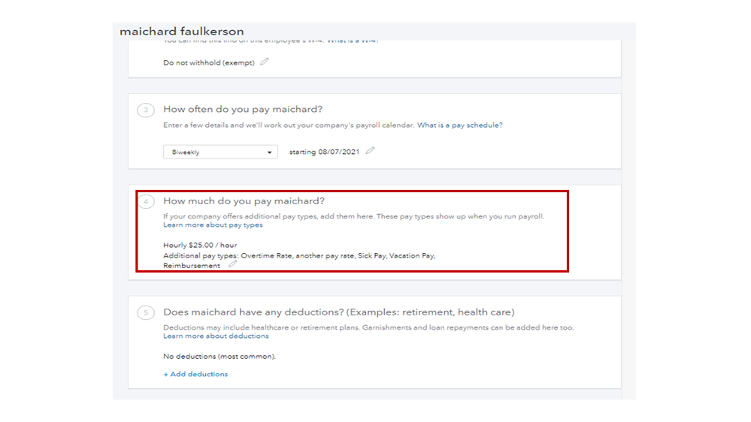Viewport: 751px width, 422px height.
Task: Click the No deductions (most common) text
Action: point(220,357)
